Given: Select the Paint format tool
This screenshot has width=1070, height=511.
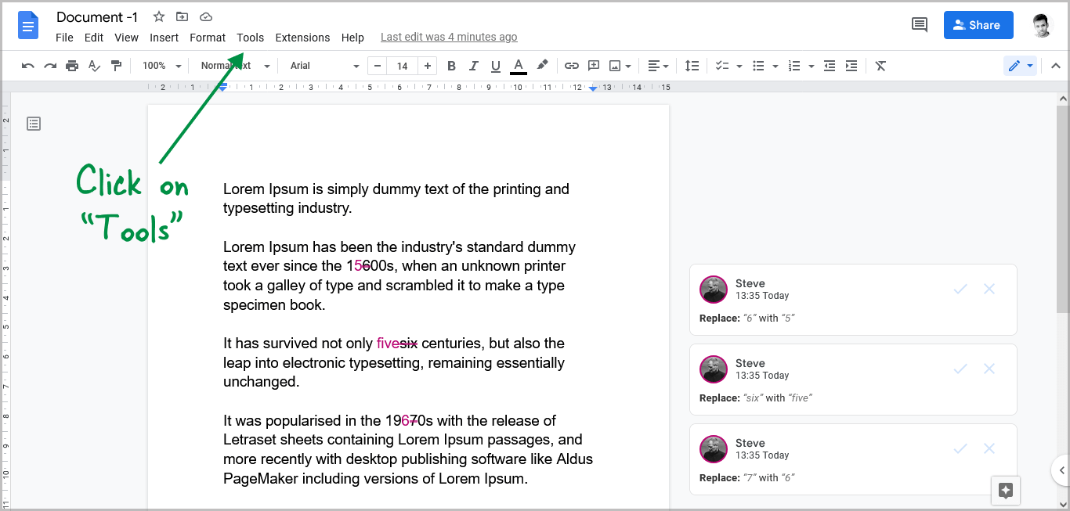Looking at the screenshot, I should (x=116, y=66).
